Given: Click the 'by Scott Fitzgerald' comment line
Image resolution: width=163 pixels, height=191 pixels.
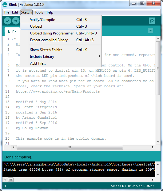Looking at the screenshot, I should [36, 107].
